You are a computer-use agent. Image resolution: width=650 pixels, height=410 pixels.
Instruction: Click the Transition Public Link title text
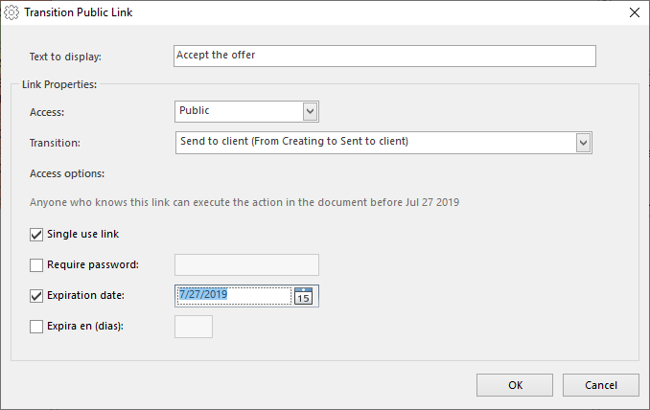[79, 12]
